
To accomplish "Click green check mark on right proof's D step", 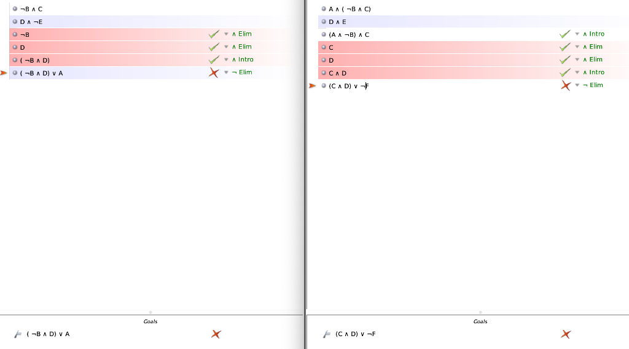I will coord(565,60).
